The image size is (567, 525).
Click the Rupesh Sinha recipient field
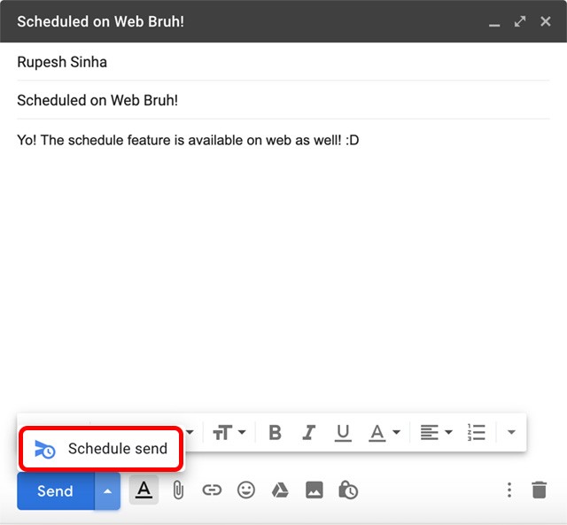point(283,62)
